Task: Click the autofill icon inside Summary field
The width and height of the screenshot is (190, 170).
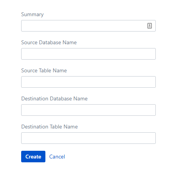Action: click(150, 26)
